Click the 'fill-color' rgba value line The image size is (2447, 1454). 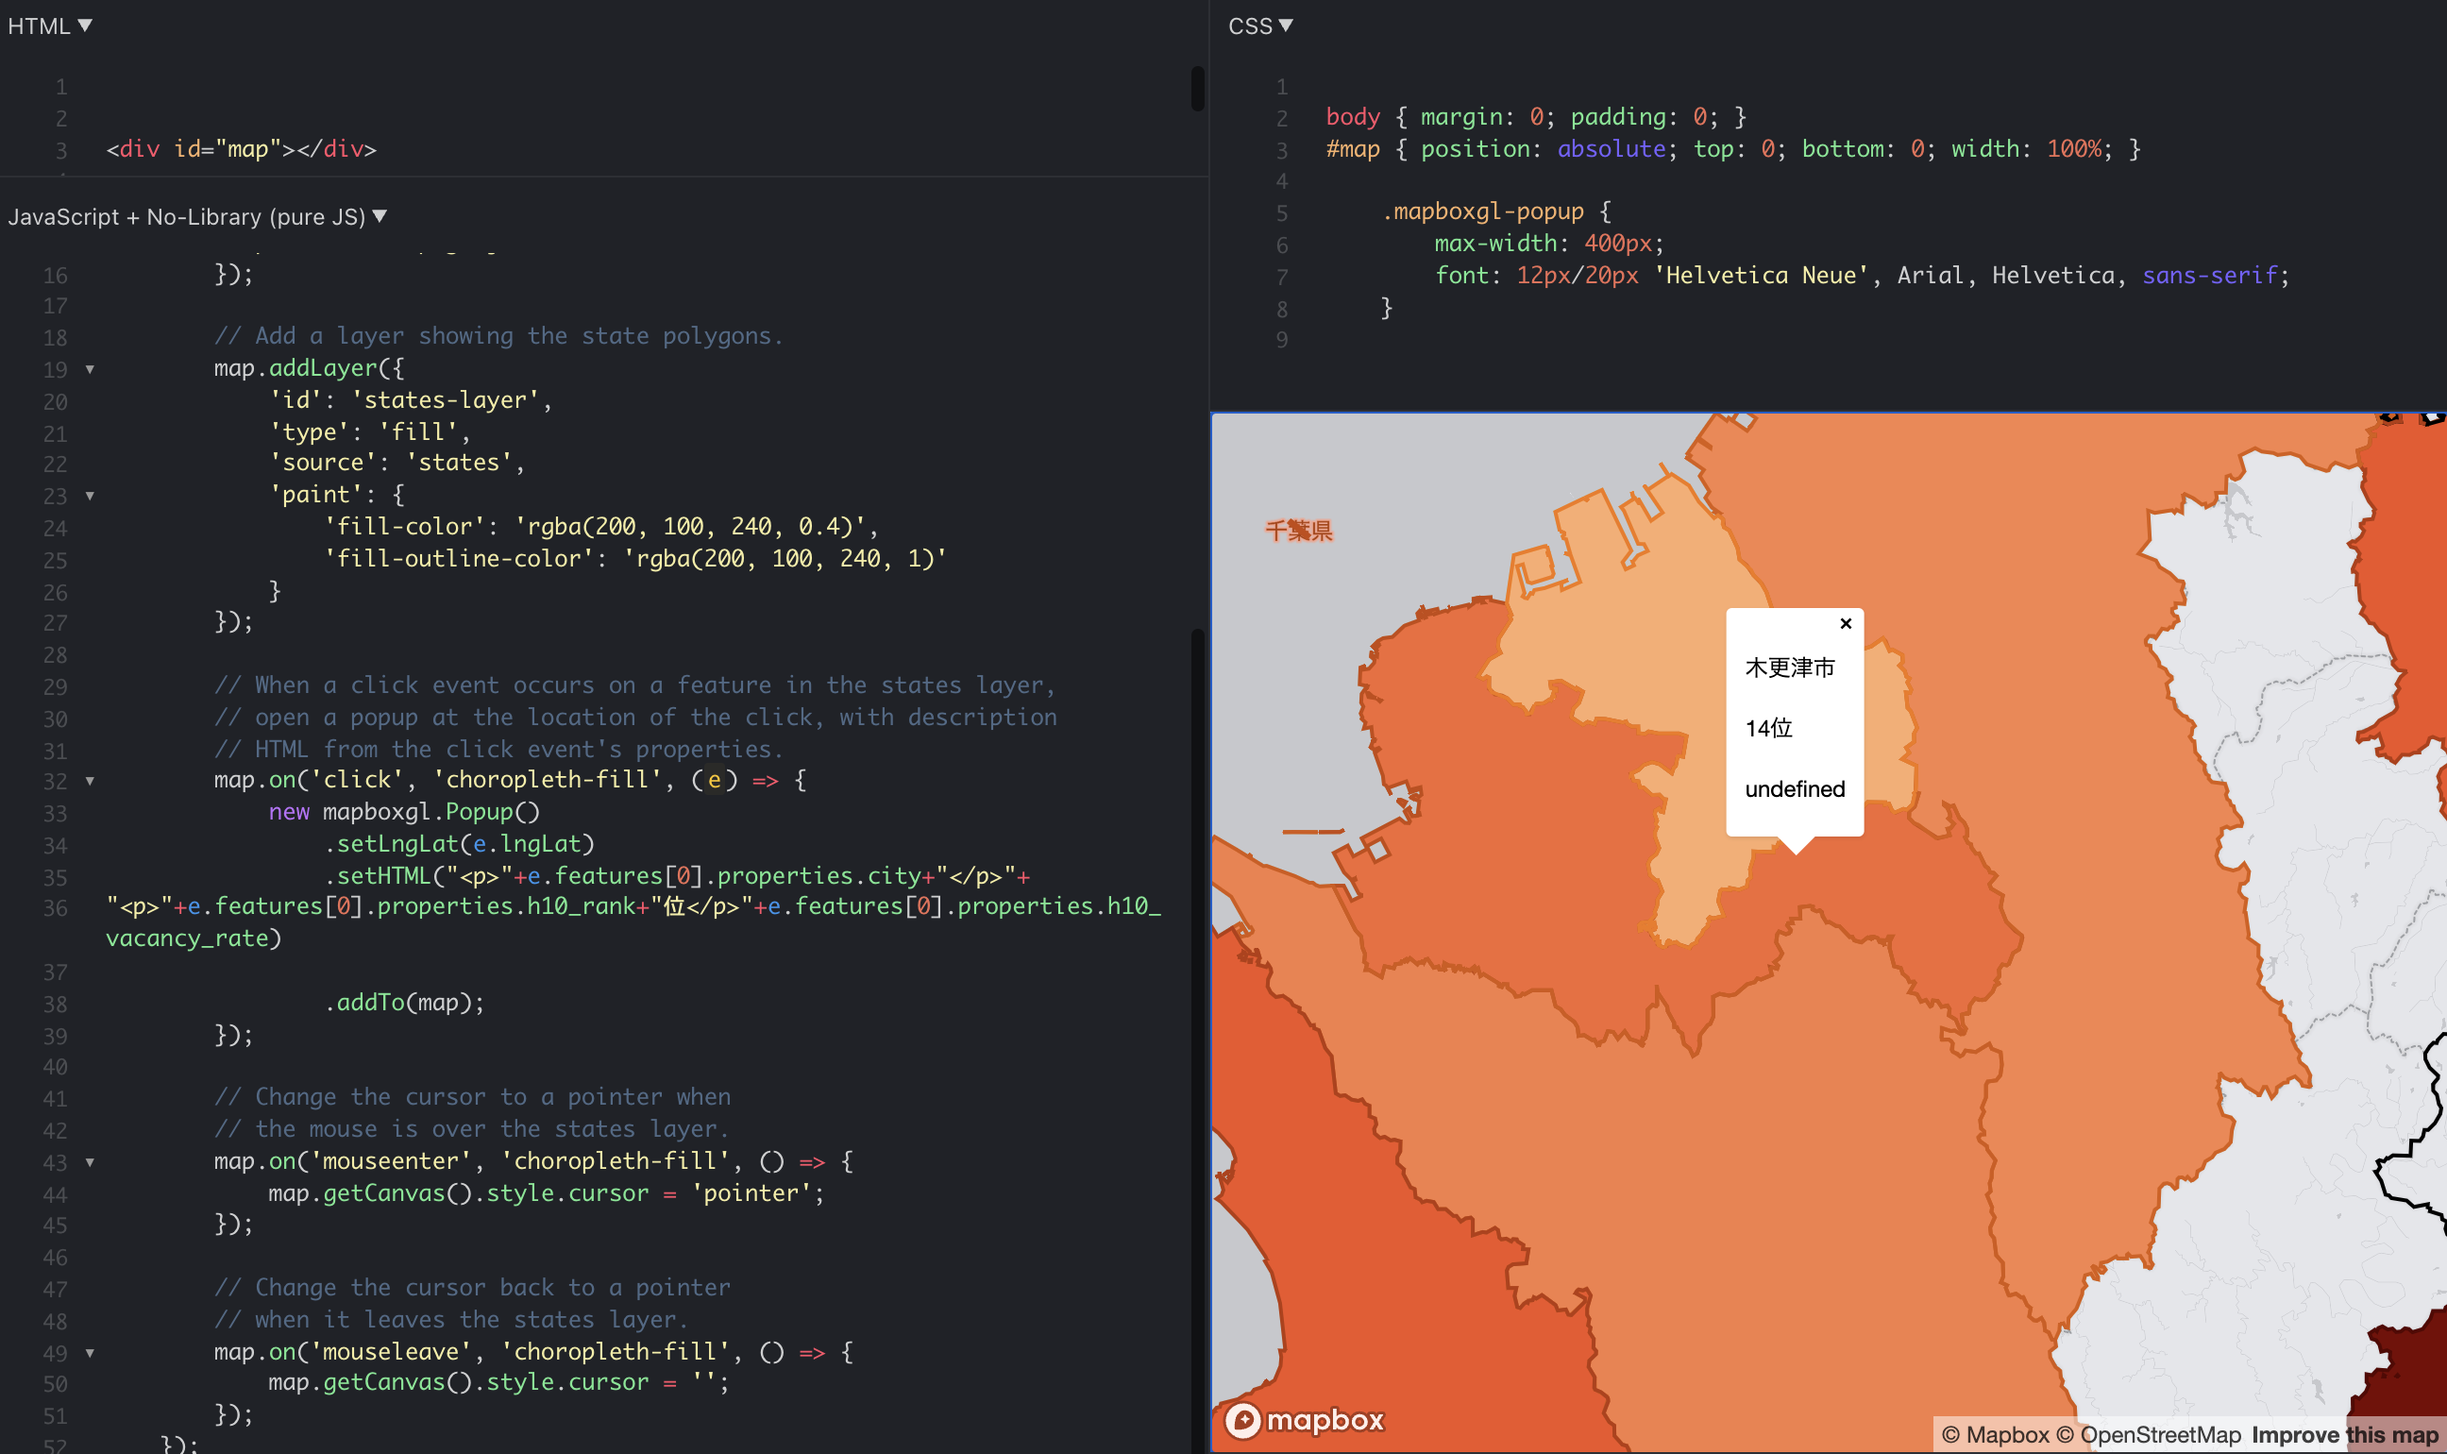[x=601, y=526]
